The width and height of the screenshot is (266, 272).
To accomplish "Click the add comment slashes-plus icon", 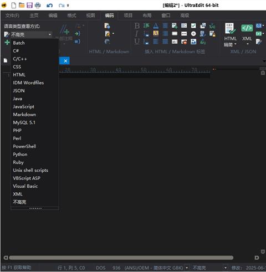I will click(x=64, y=29).
